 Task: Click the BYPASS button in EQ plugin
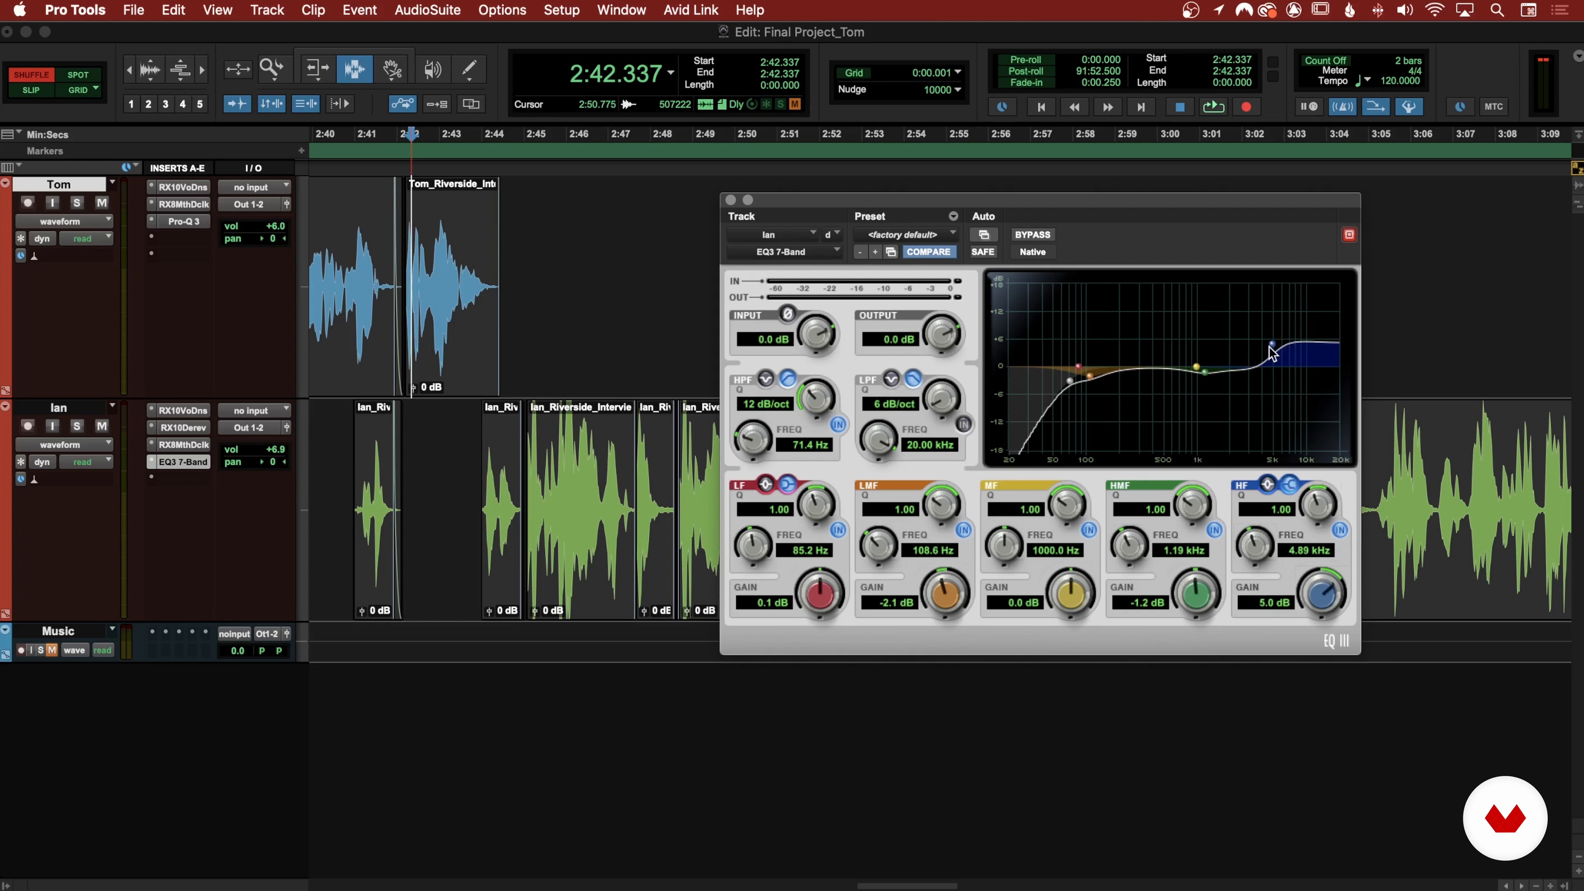pos(1032,234)
